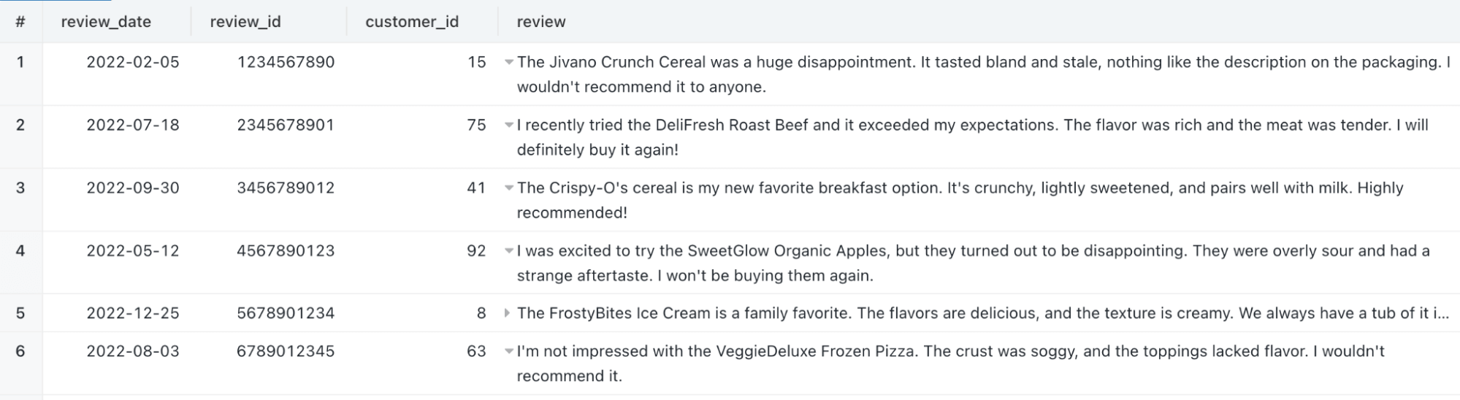The width and height of the screenshot is (1460, 400).
Task: Select row number 6
Action: 20,352
